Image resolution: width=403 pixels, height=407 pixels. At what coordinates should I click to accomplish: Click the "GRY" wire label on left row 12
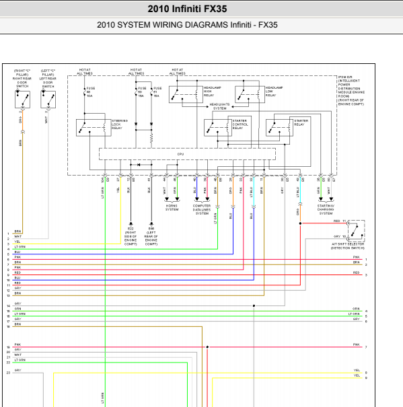[x=17, y=288]
